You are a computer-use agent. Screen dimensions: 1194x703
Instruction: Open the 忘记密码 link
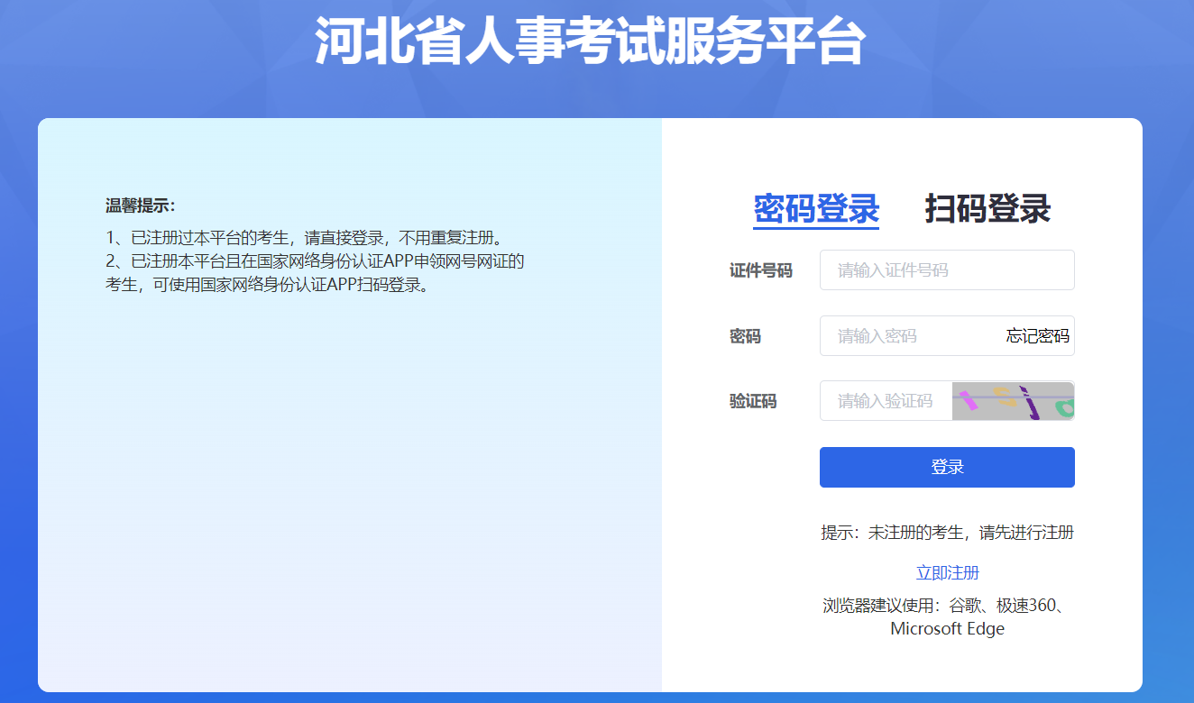click(1037, 336)
